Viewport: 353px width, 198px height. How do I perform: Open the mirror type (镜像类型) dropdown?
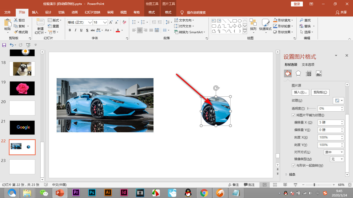click(x=337, y=159)
